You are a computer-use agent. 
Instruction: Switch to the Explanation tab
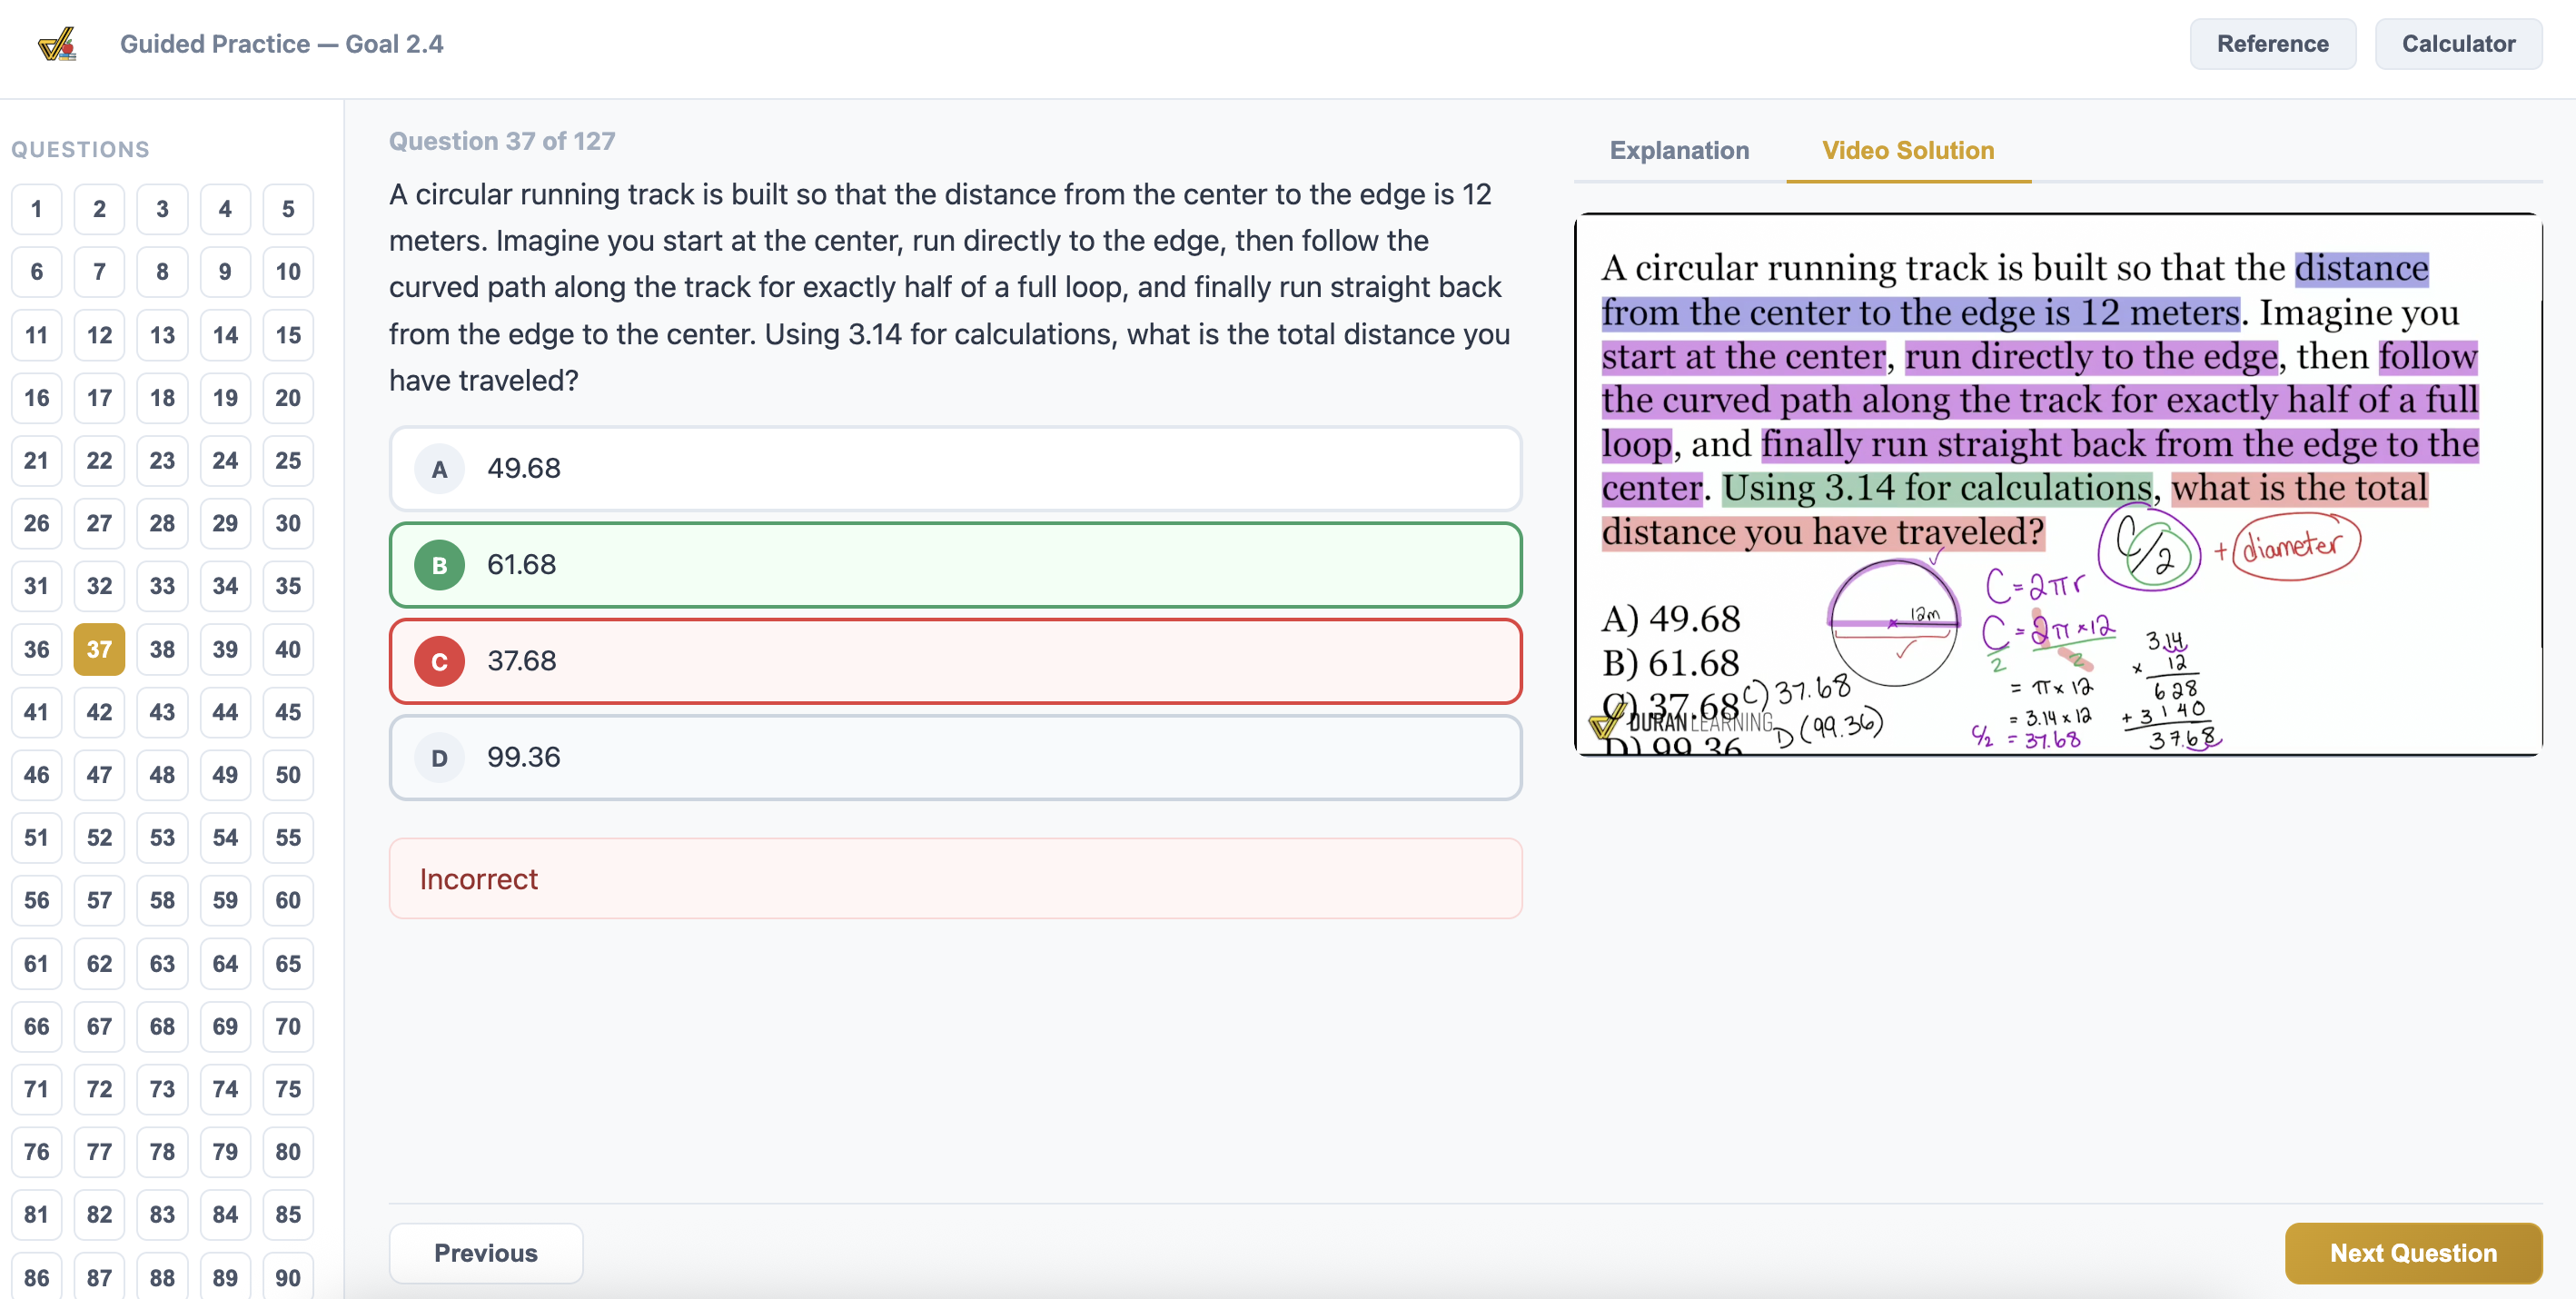[x=1679, y=150]
